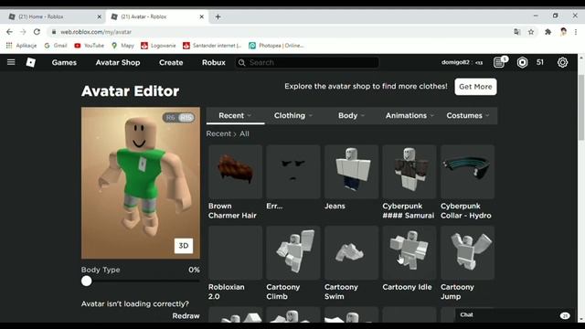Viewport: 585px width, 329px height.
Task: Click the search magnifier icon
Action: [x=241, y=62]
